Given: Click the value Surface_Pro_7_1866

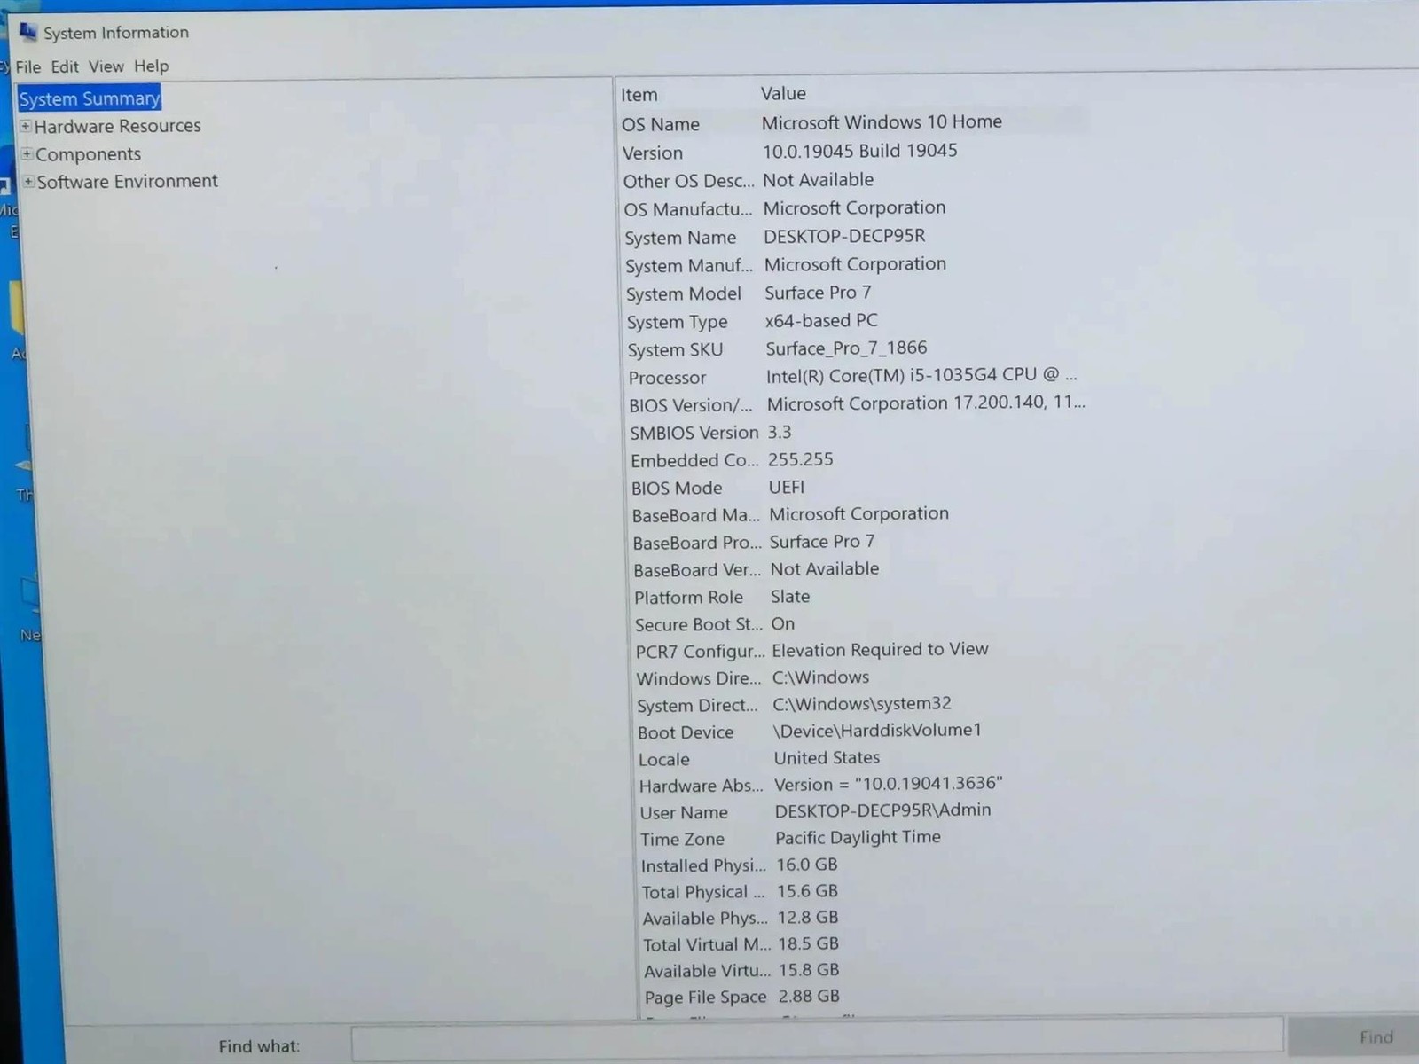Looking at the screenshot, I should point(846,348).
